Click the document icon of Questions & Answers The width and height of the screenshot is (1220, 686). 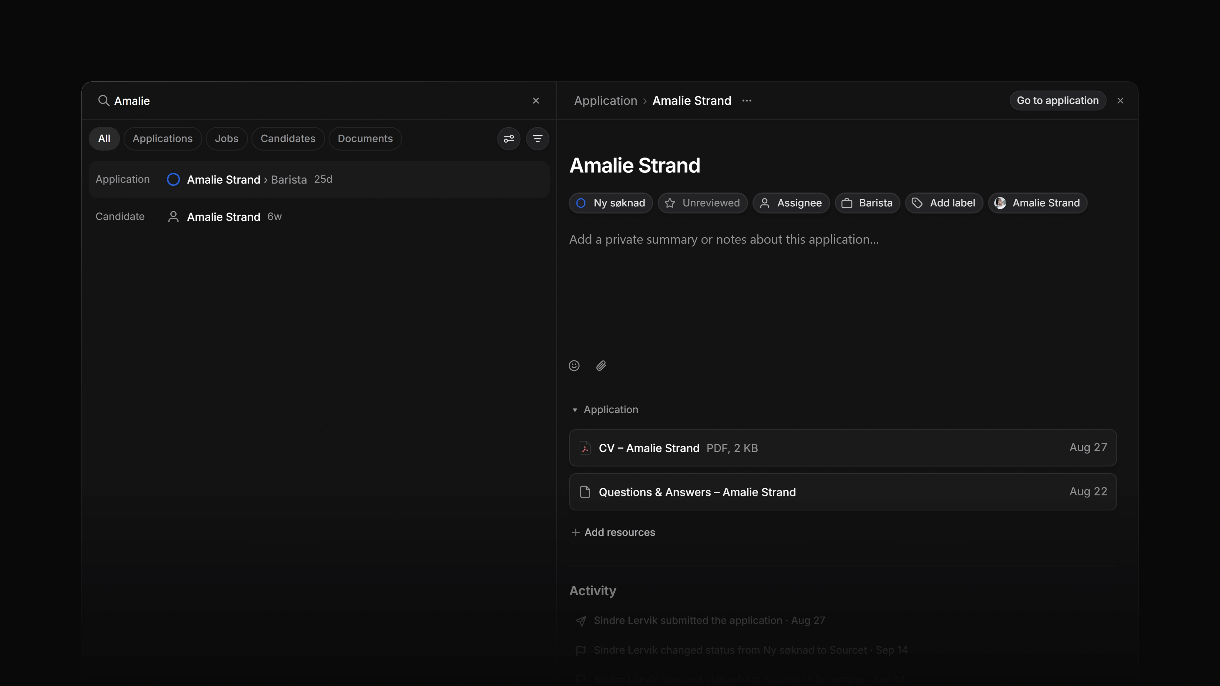coord(585,492)
